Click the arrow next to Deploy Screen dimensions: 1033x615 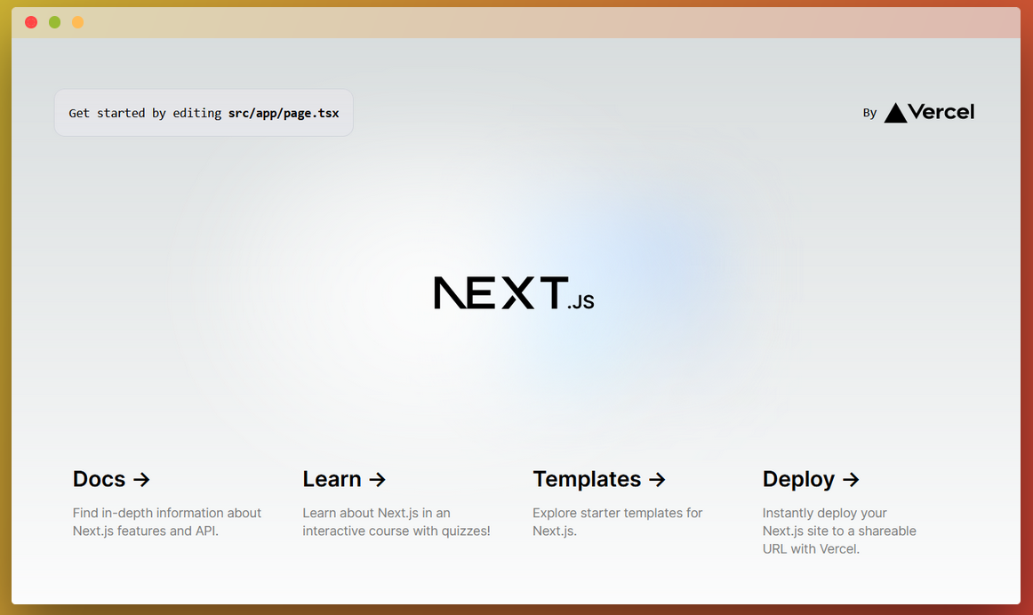(851, 480)
